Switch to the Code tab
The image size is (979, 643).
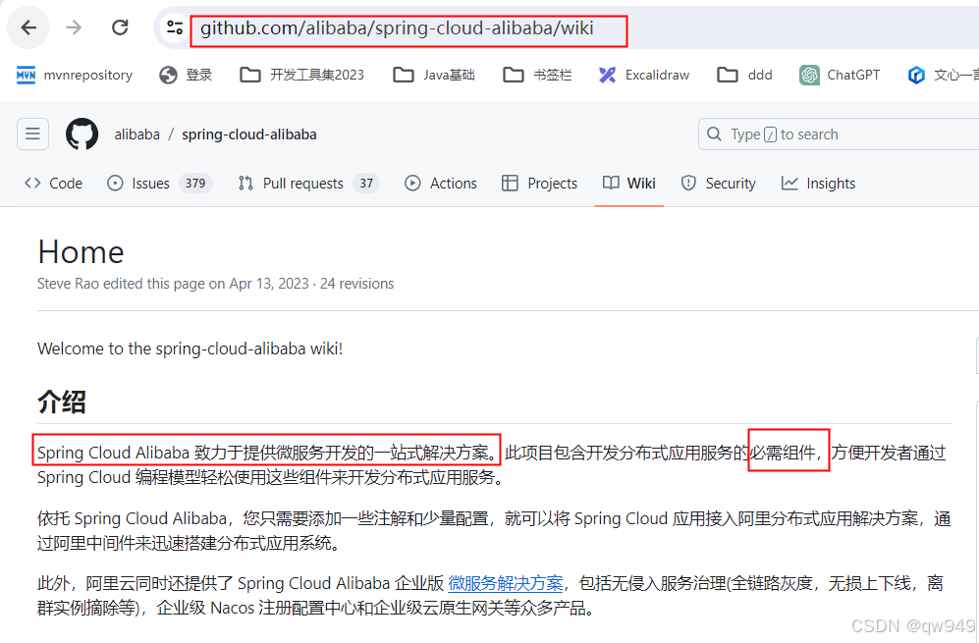tap(53, 183)
